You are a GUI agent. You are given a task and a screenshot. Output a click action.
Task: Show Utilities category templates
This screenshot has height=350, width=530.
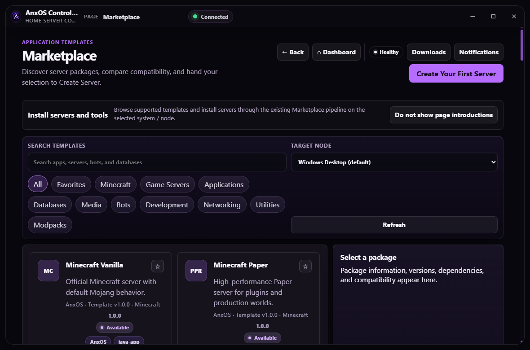click(x=268, y=205)
